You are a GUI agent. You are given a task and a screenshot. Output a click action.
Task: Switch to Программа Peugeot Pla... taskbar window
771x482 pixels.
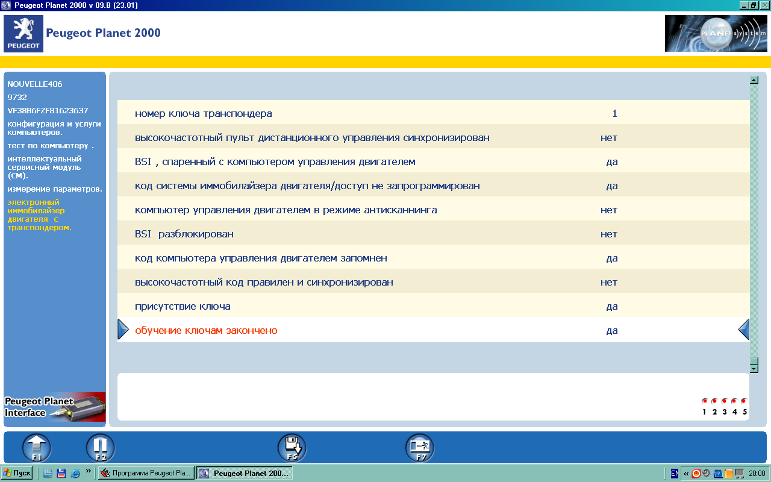click(146, 473)
